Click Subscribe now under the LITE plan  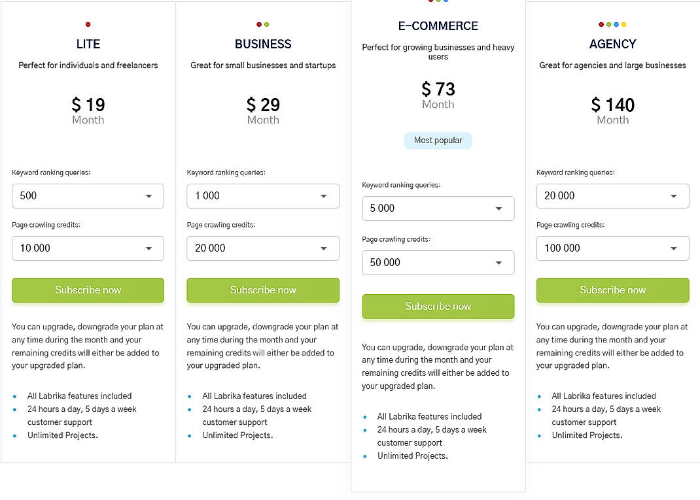(x=88, y=290)
